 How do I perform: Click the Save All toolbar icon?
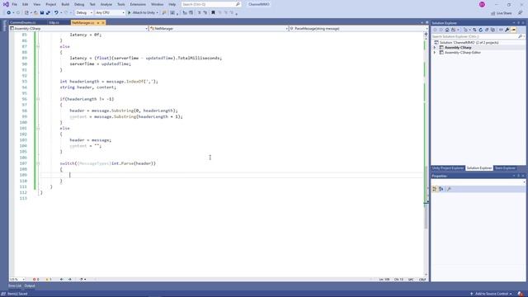pyautogui.click(x=48, y=13)
